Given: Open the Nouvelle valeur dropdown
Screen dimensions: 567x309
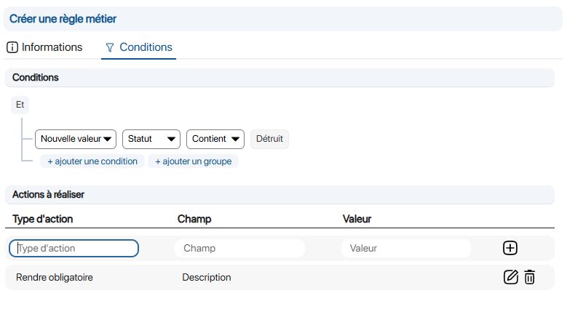Looking at the screenshot, I should (x=76, y=139).
